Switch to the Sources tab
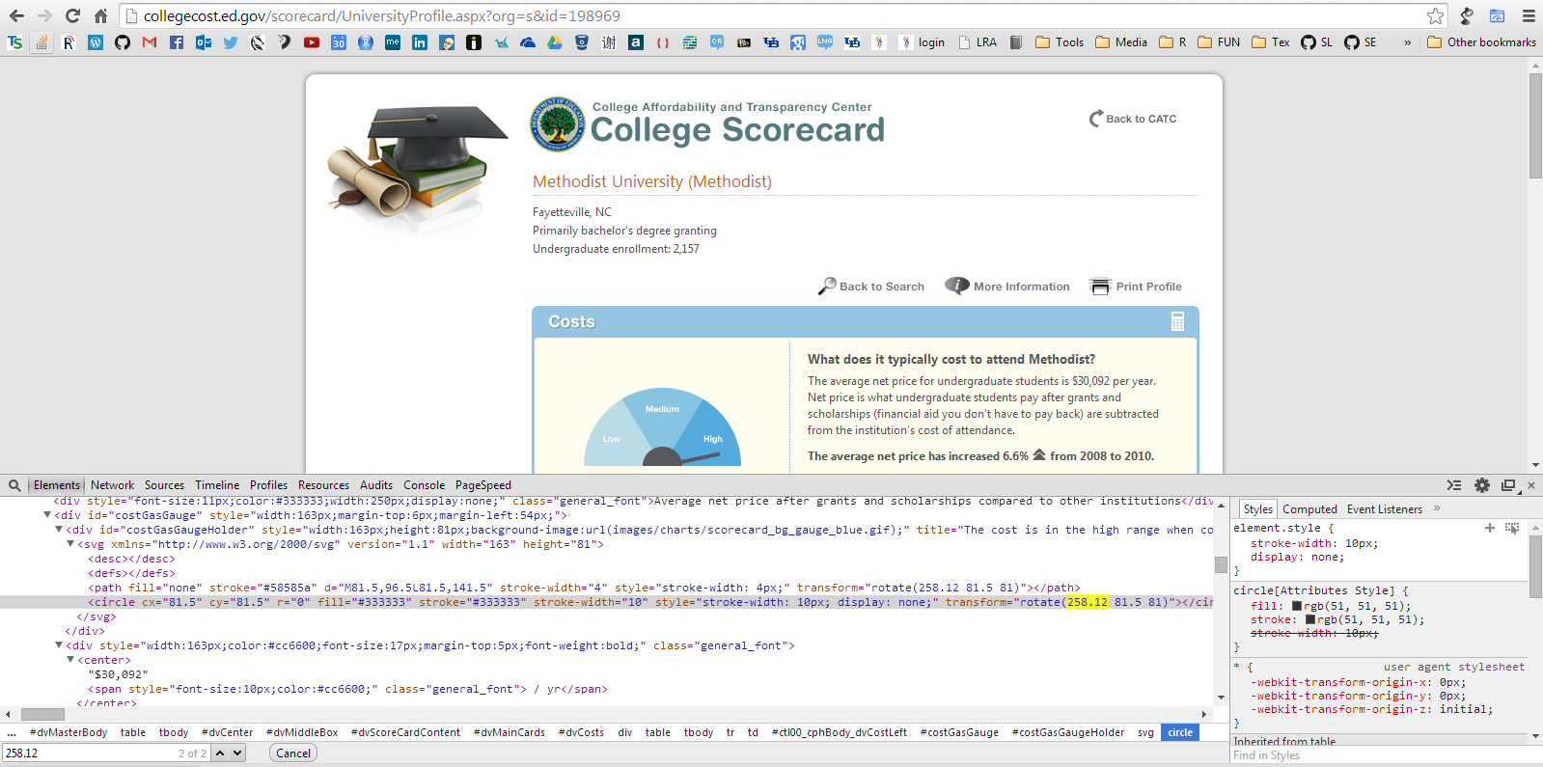The height and width of the screenshot is (767, 1543). point(165,485)
